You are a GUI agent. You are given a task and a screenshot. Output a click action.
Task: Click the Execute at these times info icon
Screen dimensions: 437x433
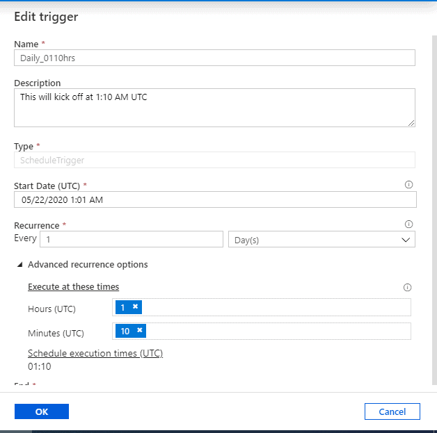pos(408,287)
